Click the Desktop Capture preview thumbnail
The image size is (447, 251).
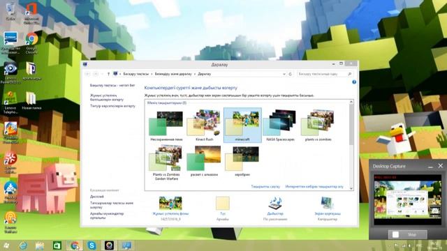tap(408, 200)
